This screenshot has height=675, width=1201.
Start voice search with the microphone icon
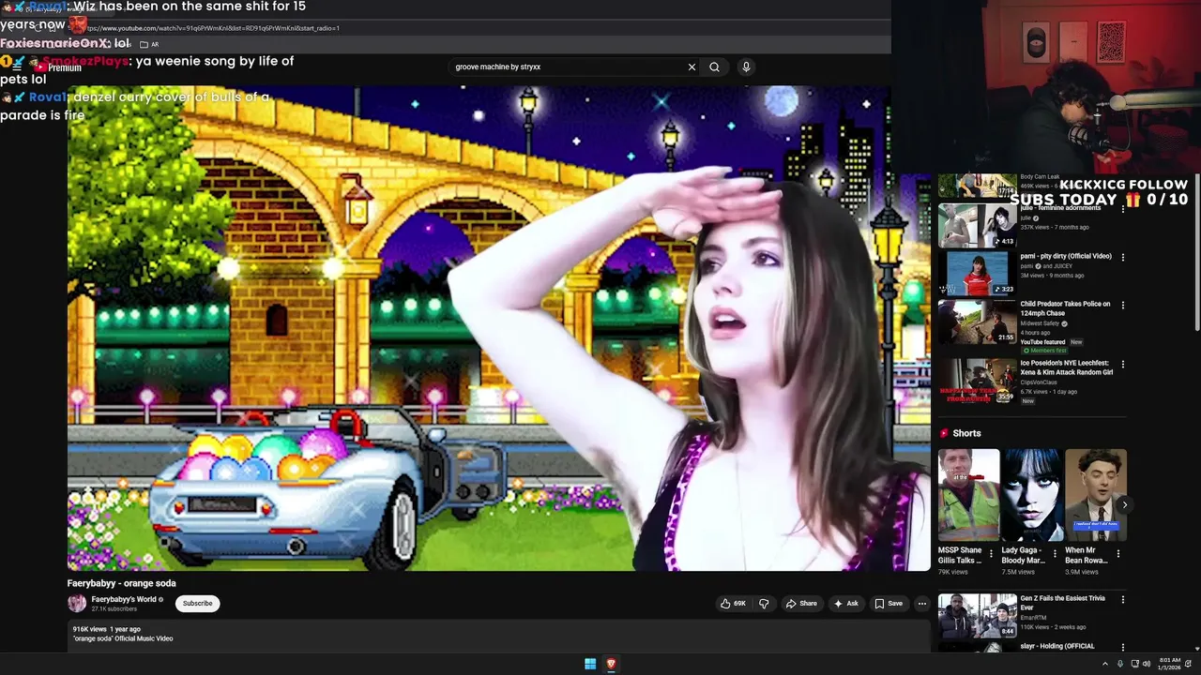(x=746, y=67)
